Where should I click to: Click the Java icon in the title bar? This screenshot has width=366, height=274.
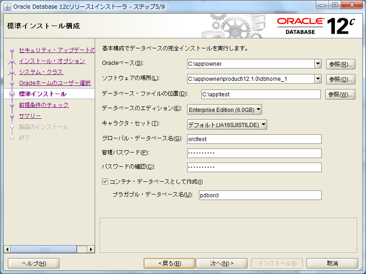coord(7,7)
